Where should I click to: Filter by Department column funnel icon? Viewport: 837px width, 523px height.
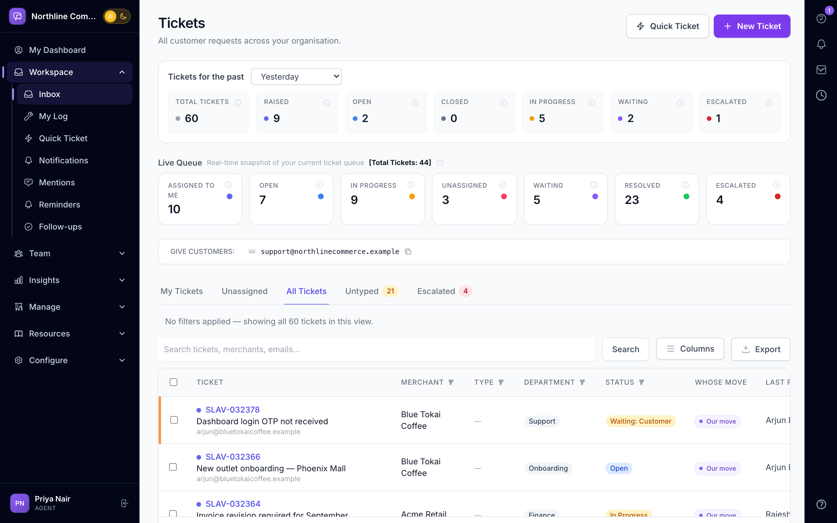pyautogui.click(x=582, y=382)
